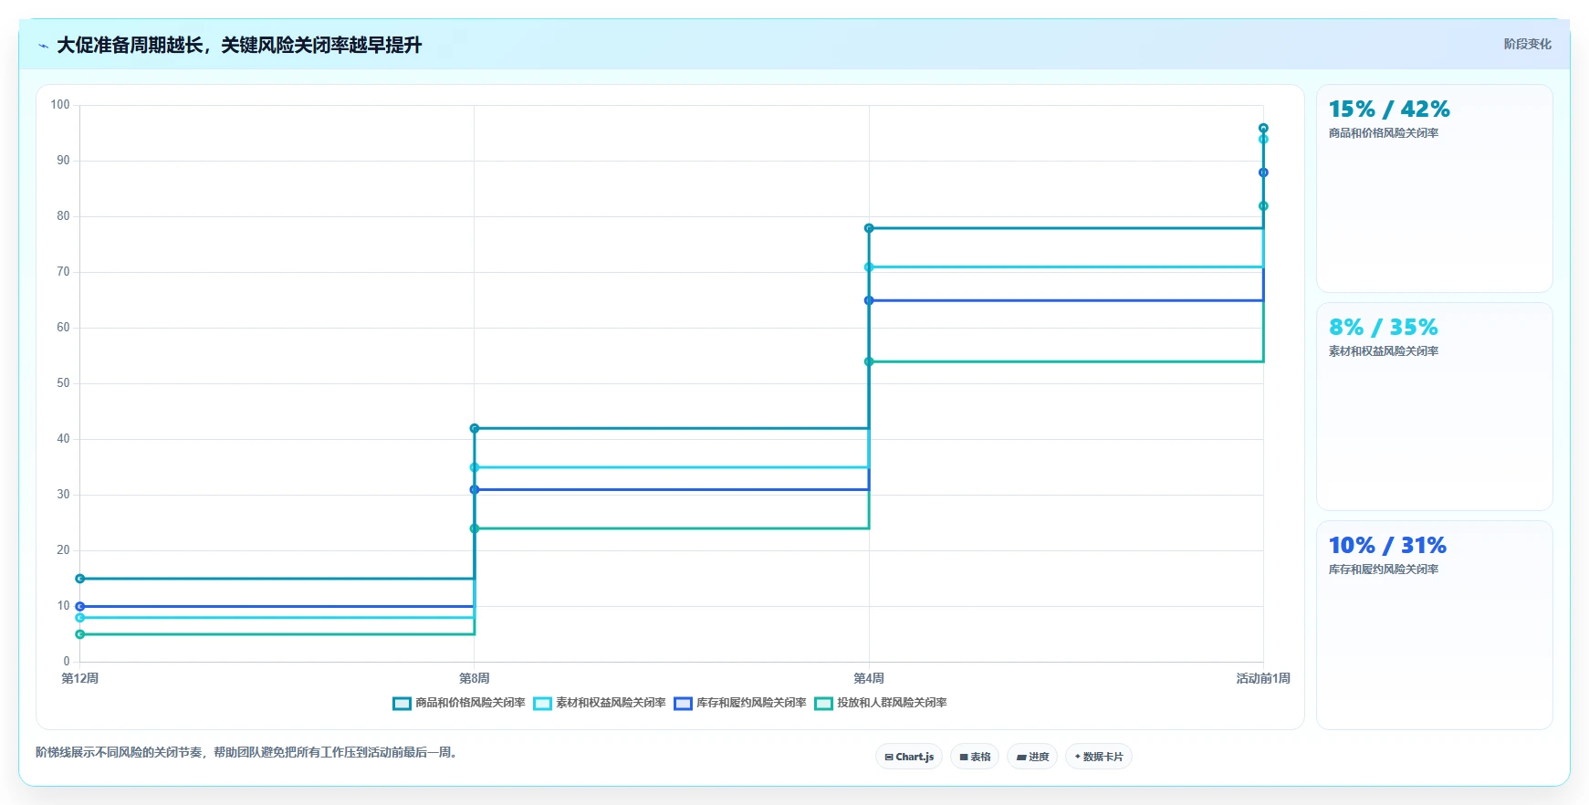Select the 库存和履约 data point at 第8周 (31)
Image resolution: width=1589 pixels, height=805 pixels.
(475, 489)
